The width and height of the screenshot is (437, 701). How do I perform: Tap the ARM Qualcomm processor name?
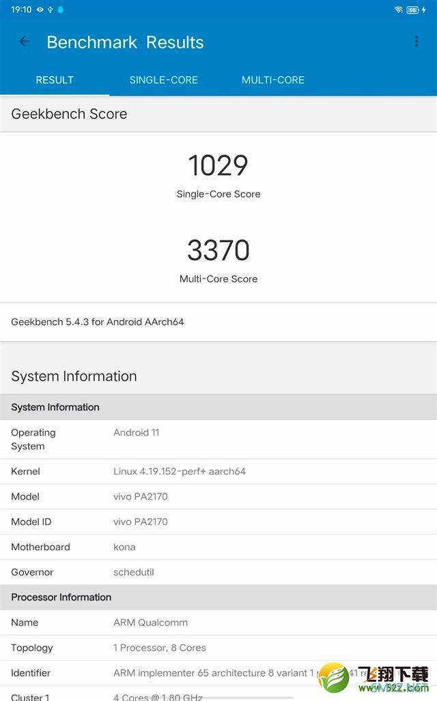coord(150,623)
